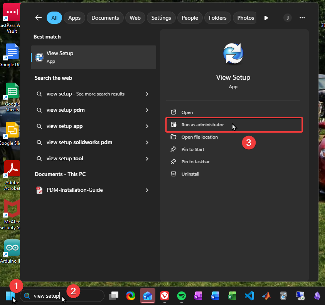Click the Windows Start button
The width and height of the screenshot is (325, 305).
tap(10, 296)
